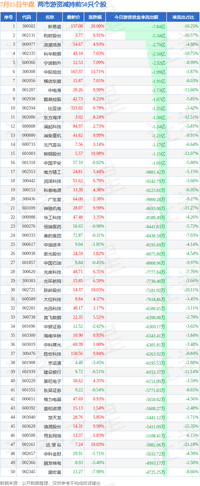The width and height of the screenshot is (200, 486).
Task: Click -11.14% ratio for 建设银行
Action: (x=191, y=372)
